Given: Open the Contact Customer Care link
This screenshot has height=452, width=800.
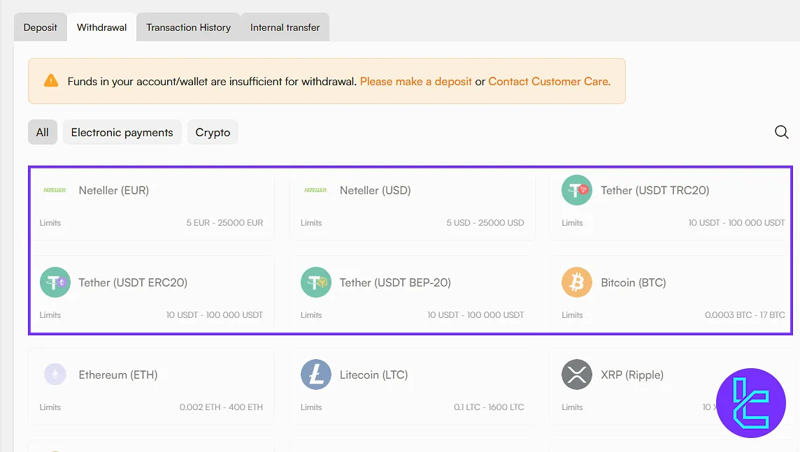Looking at the screenshot, I should [549, 81].
